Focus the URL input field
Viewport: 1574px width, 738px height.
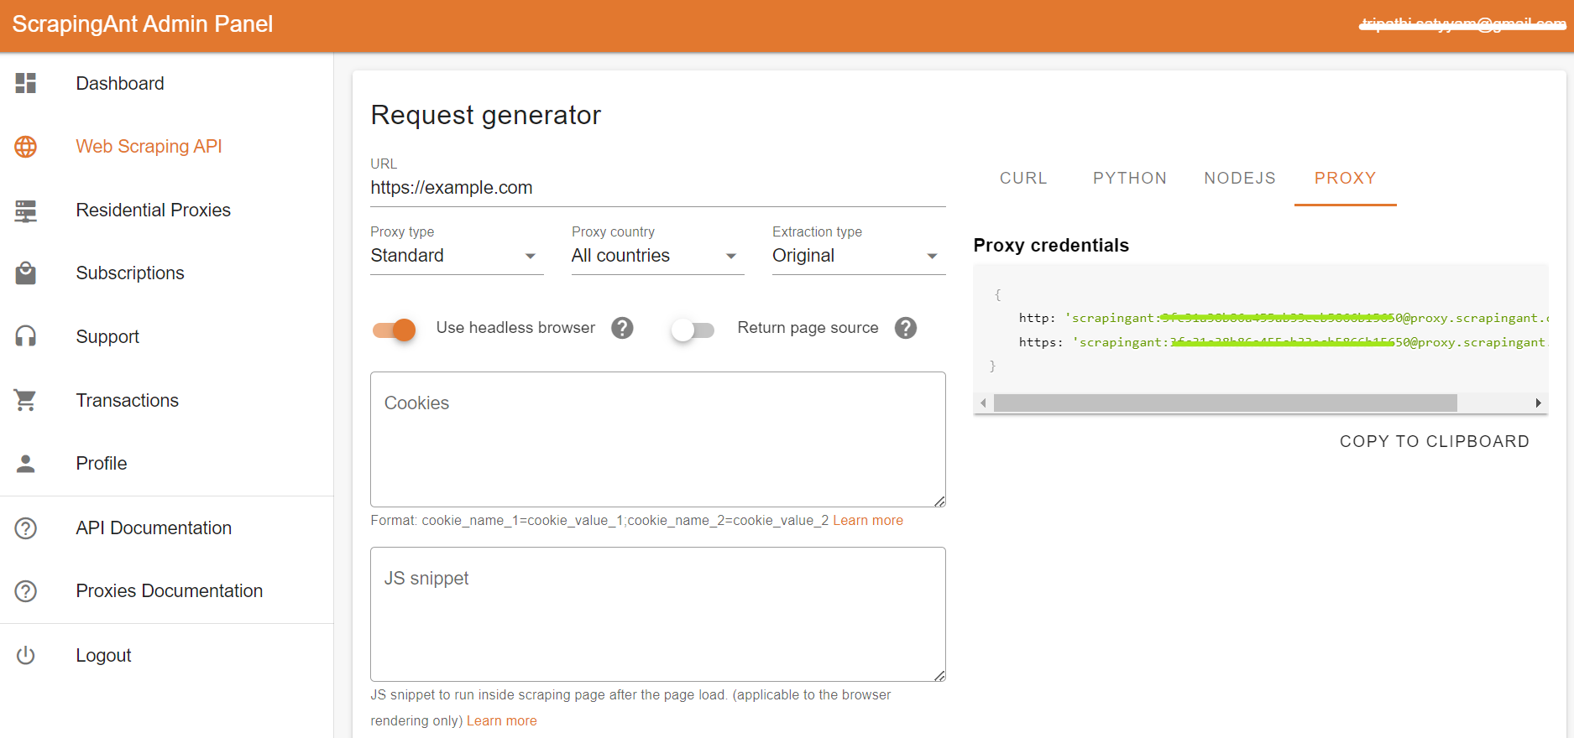point(658,188)
